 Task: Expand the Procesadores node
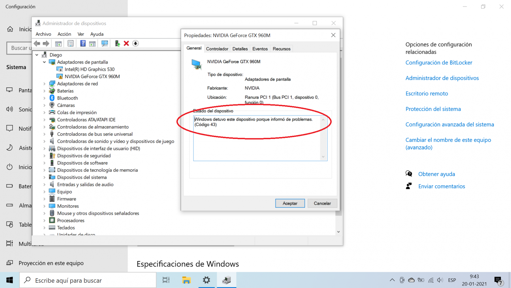44,220
